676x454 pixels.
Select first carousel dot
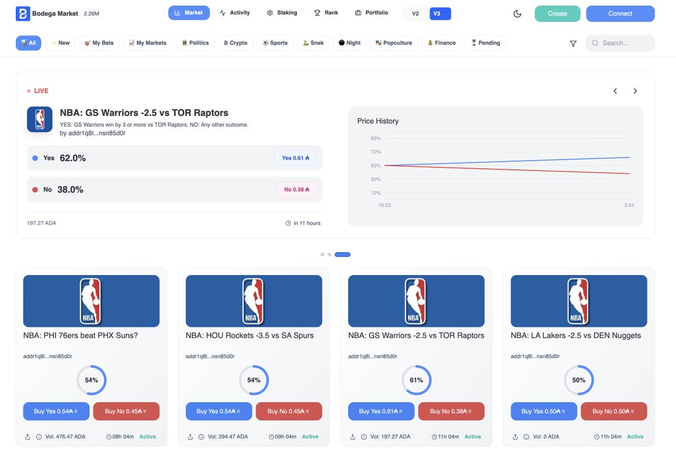[x=322, y=255]
